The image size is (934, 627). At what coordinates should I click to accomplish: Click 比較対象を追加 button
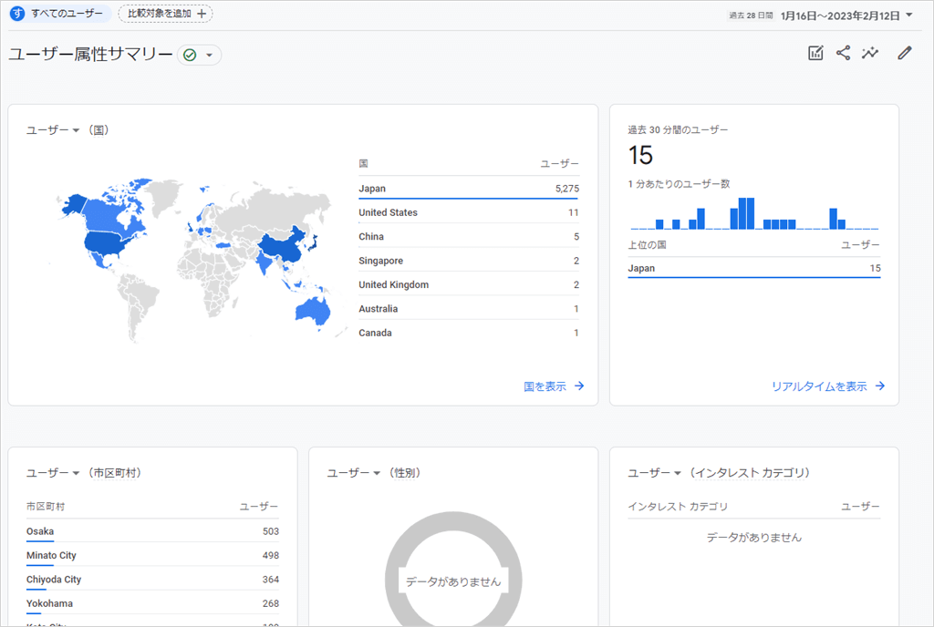[165, 14]
